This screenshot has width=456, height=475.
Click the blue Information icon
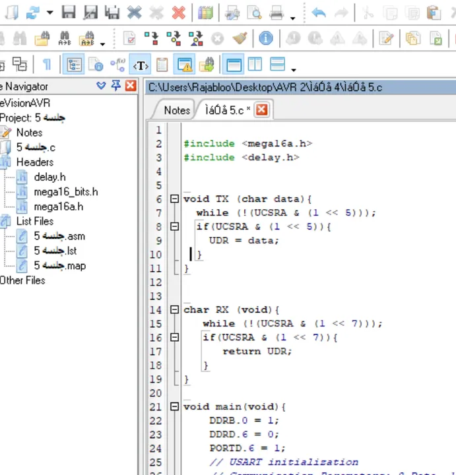coord(266,38)
